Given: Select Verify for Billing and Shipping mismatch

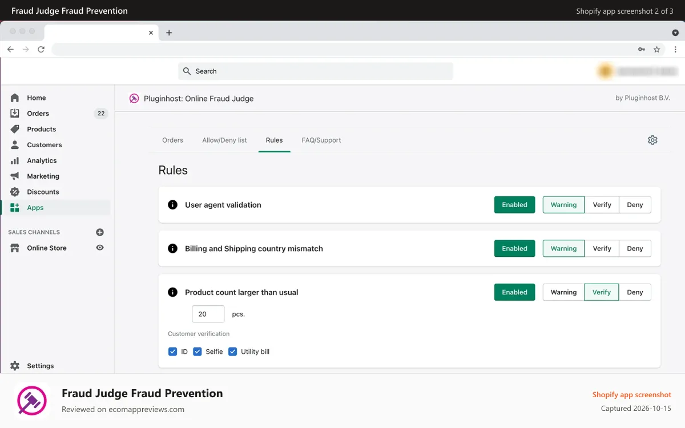Looking at the screenshot, I should pyautogui.click(x=602, y=248).
